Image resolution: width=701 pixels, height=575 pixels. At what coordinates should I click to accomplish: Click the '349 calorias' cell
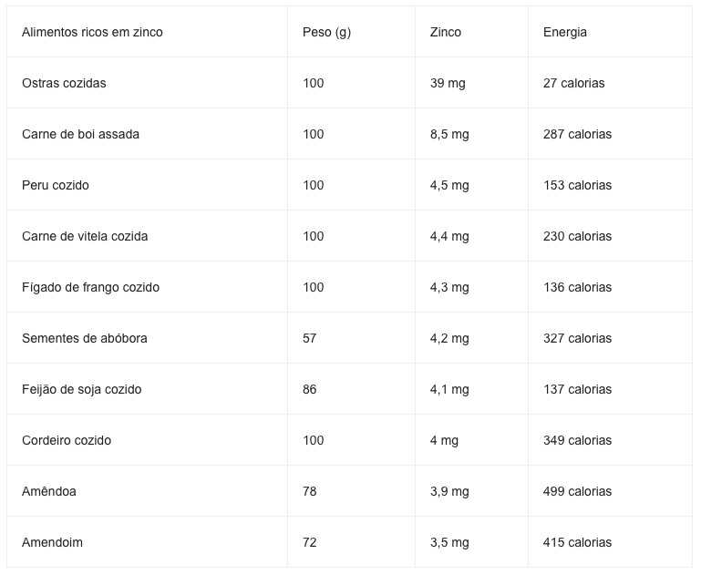click(x=610, y=440)
